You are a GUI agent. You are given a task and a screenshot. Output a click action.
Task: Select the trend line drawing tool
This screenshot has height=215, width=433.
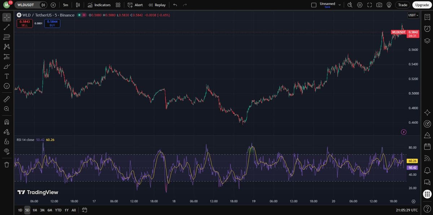click(6, 27)
